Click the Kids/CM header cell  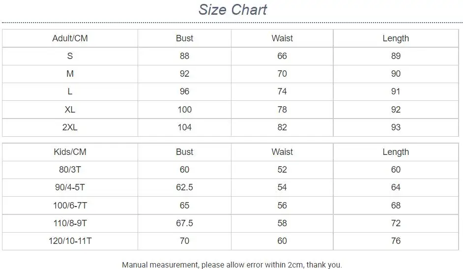(70, 152)
